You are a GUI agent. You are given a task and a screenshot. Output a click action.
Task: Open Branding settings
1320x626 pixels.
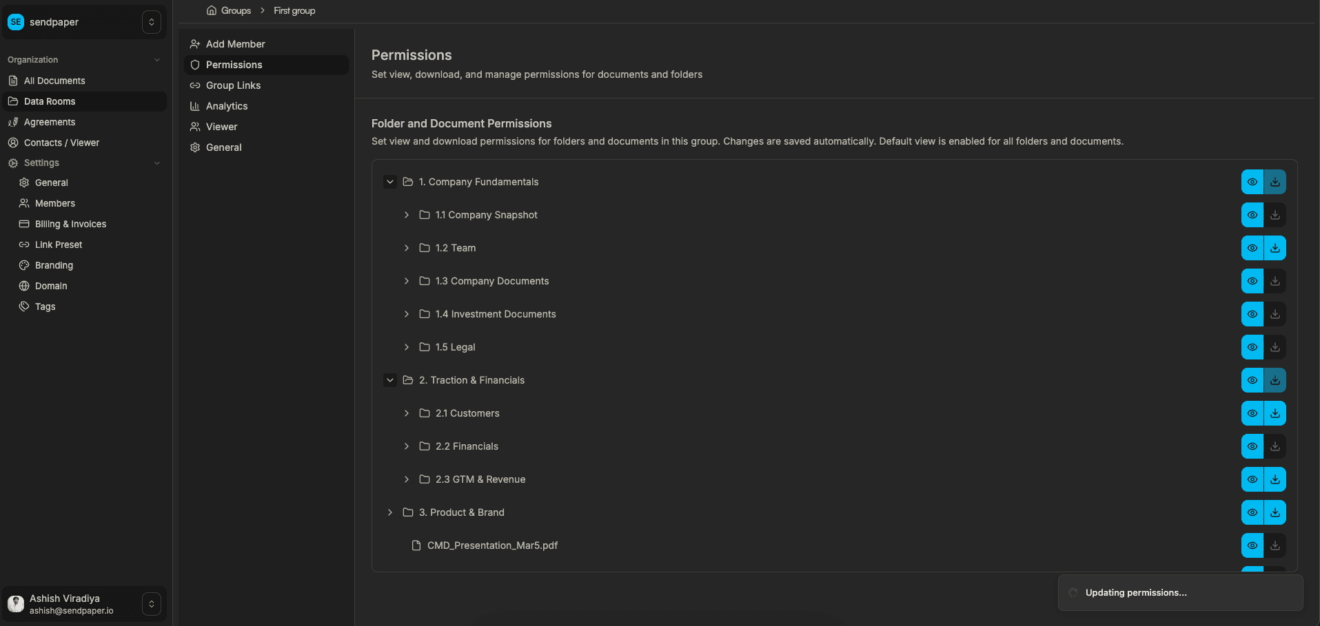point(54,265)
